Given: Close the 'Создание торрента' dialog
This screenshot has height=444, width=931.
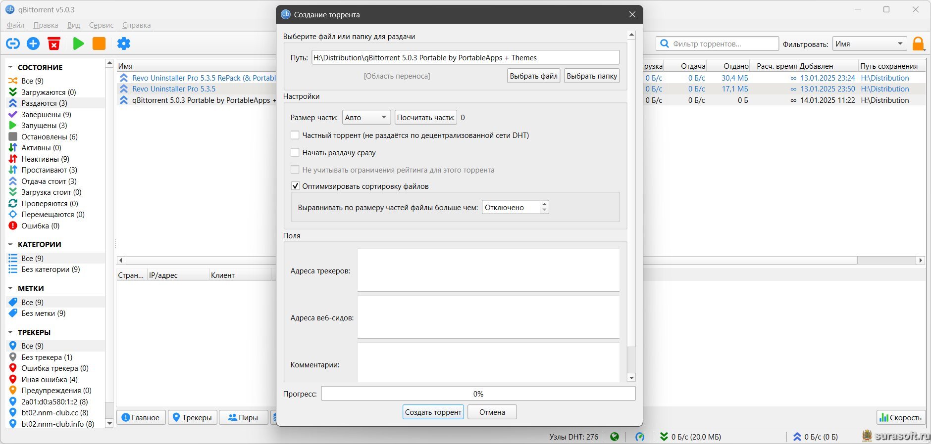Looking at the screenshot, I should (x=632, y=14).
